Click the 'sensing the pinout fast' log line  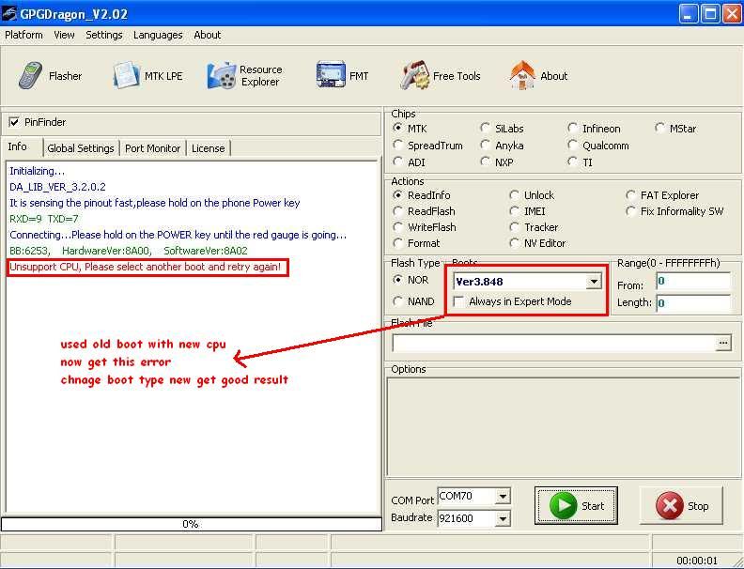[155, 203]
